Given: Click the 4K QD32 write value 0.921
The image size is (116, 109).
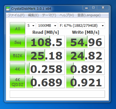Looking at the screenshot, I should tap(85, 82).
